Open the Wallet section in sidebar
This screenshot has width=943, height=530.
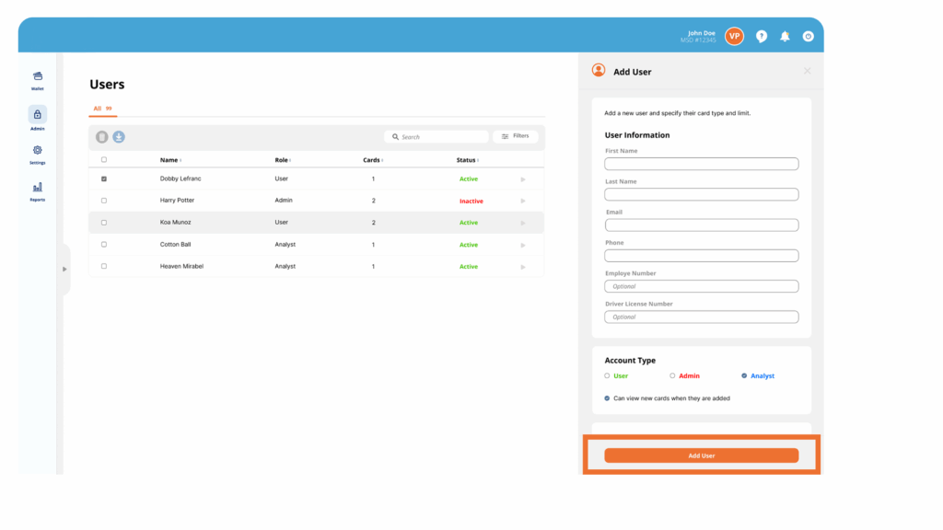37,77
